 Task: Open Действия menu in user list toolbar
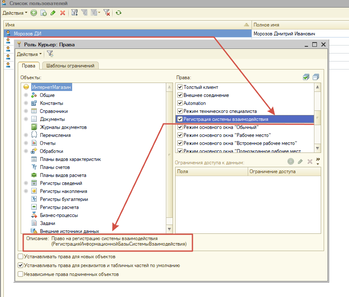point(15,13)
